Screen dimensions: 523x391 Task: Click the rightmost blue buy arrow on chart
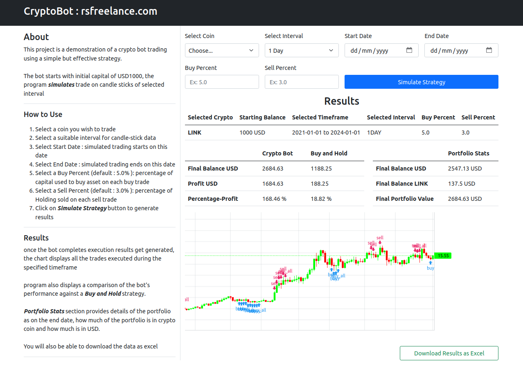coord(431,263)
